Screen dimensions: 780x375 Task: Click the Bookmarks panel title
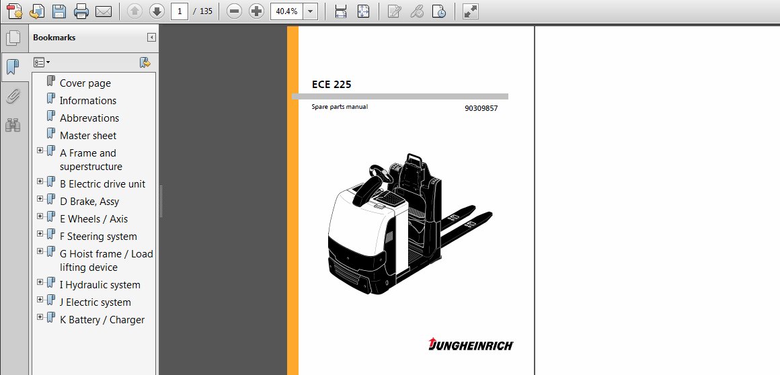click(x=54, y=38)
